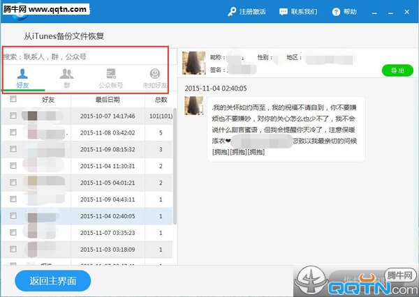Check the row dated 2015-11-09 04:43:11

click(13, 199)
